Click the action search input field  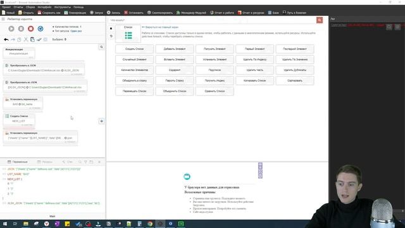pyautogui.click(x=212, y=20)
